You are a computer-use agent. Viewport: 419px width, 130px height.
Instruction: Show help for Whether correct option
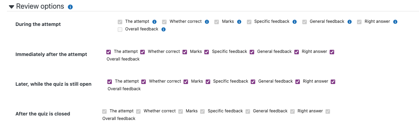(x=207, y=22)
